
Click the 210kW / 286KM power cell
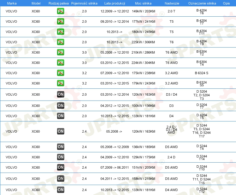143,52
